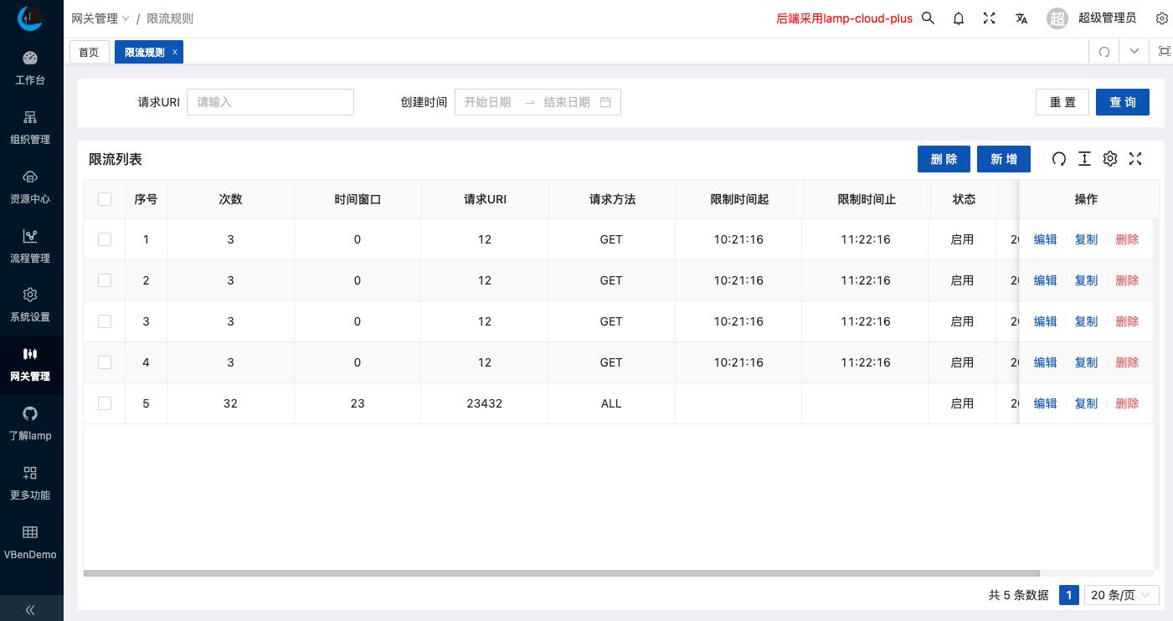The width and height of the screenshot is (1173, 621).
Task: Open the global search icon
Action: click(x=928, y=18)
